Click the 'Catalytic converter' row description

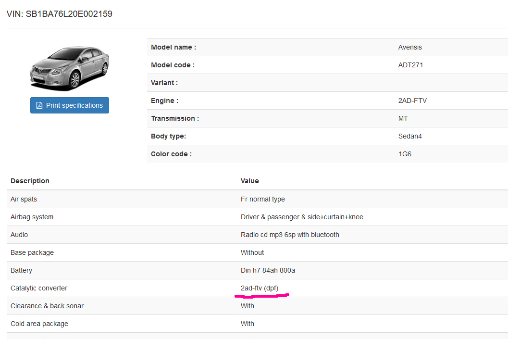[39, 289]
